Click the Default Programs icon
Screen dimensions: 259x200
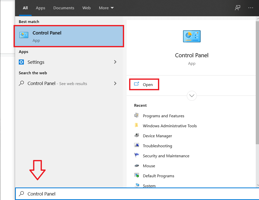(137, 176)
